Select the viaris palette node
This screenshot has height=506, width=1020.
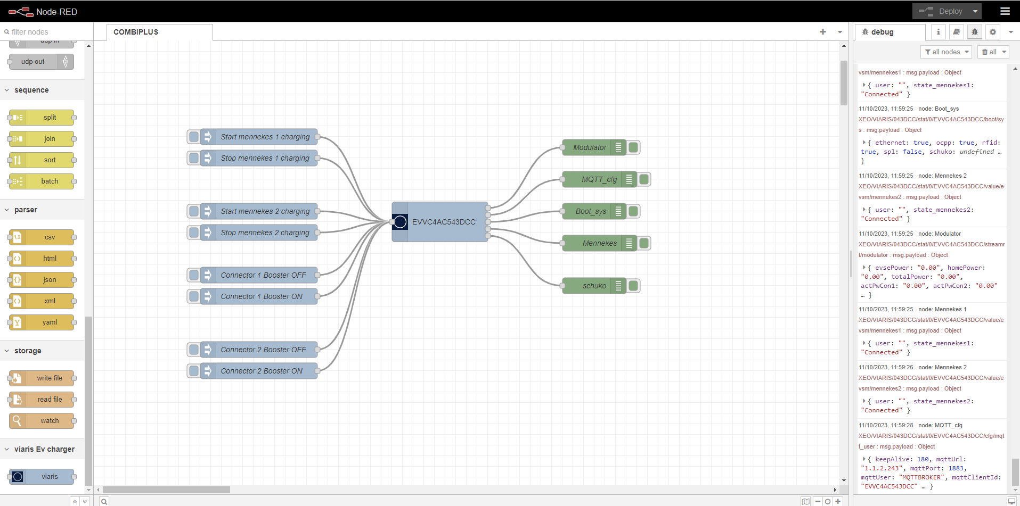pos(42,477)
